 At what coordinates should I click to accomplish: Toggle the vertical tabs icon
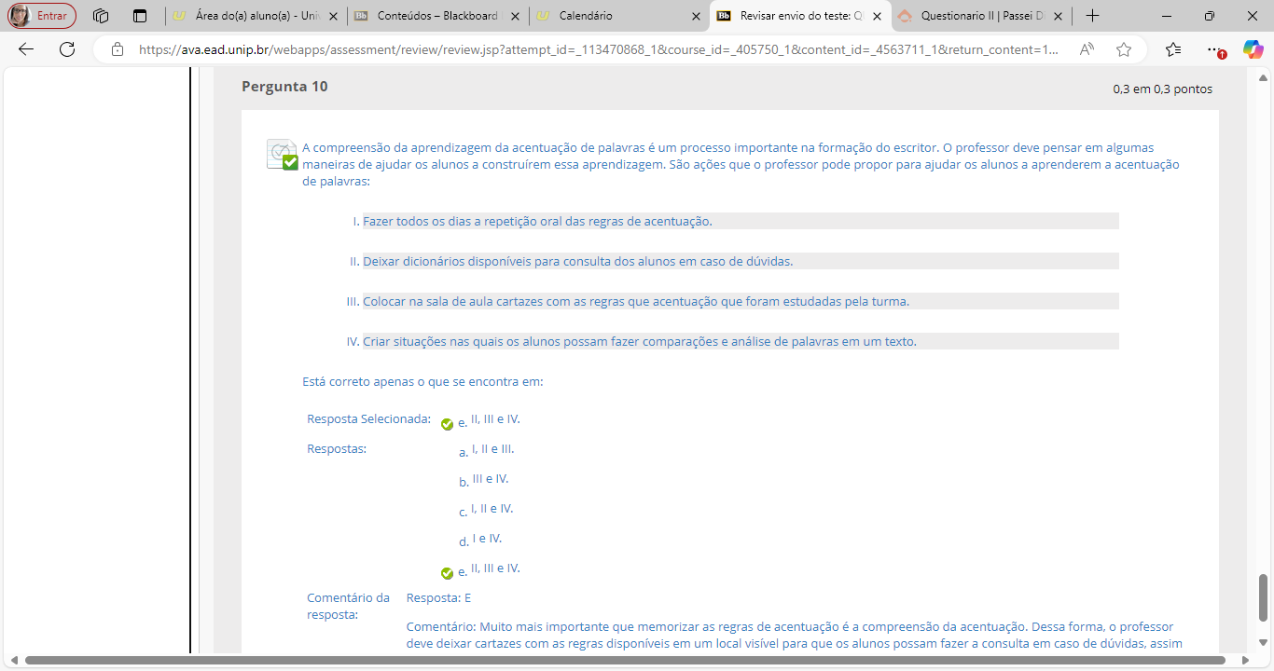(140, 16)
